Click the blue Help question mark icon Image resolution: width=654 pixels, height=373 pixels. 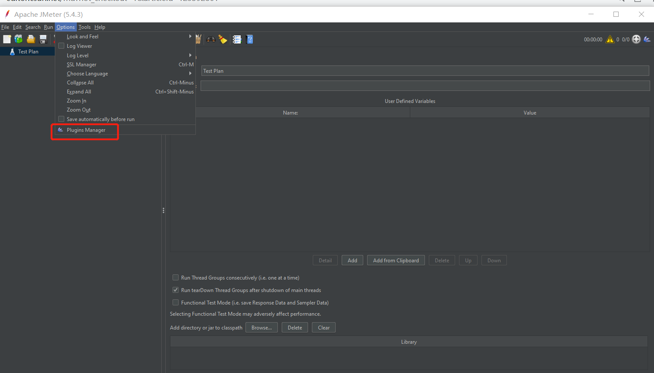pyautogui.click(x=249, y=39)
